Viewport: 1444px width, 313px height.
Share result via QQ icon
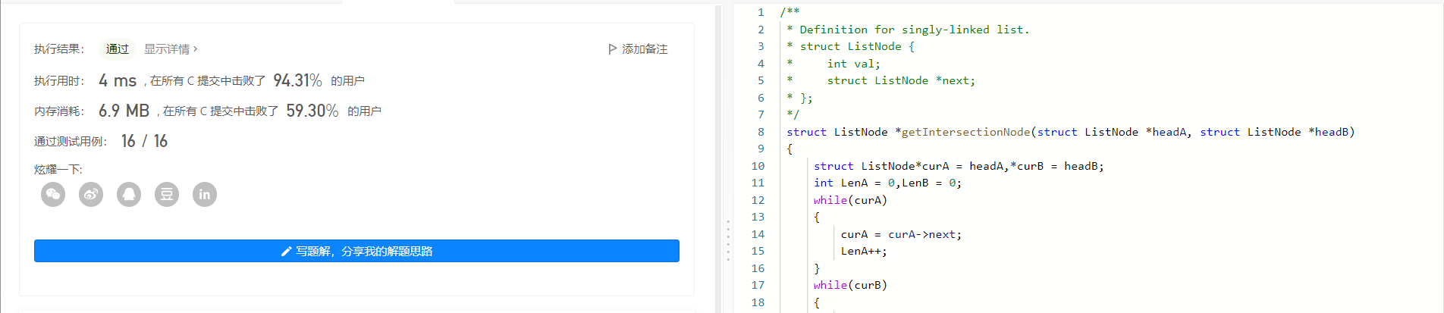(x=129, y=195)
